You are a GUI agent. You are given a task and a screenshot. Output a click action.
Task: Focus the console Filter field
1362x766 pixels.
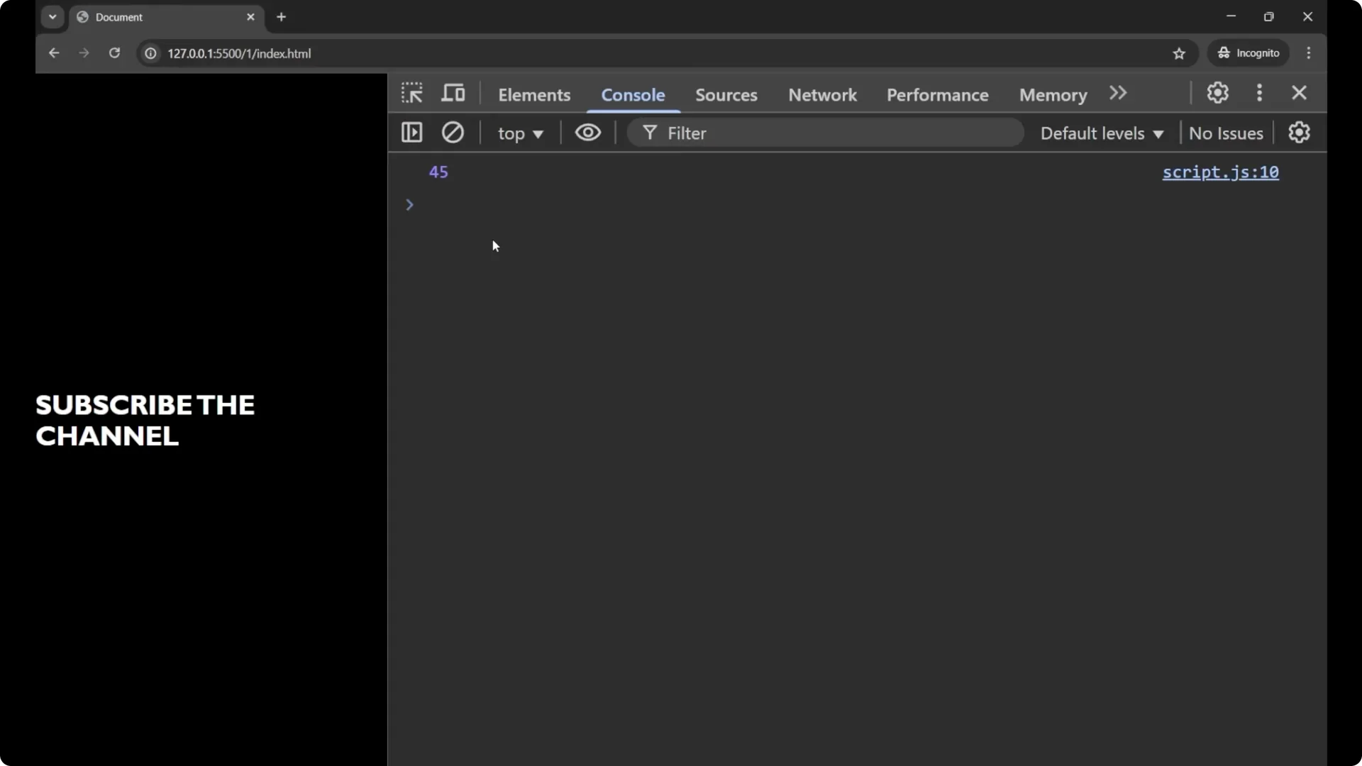point(780,133)
